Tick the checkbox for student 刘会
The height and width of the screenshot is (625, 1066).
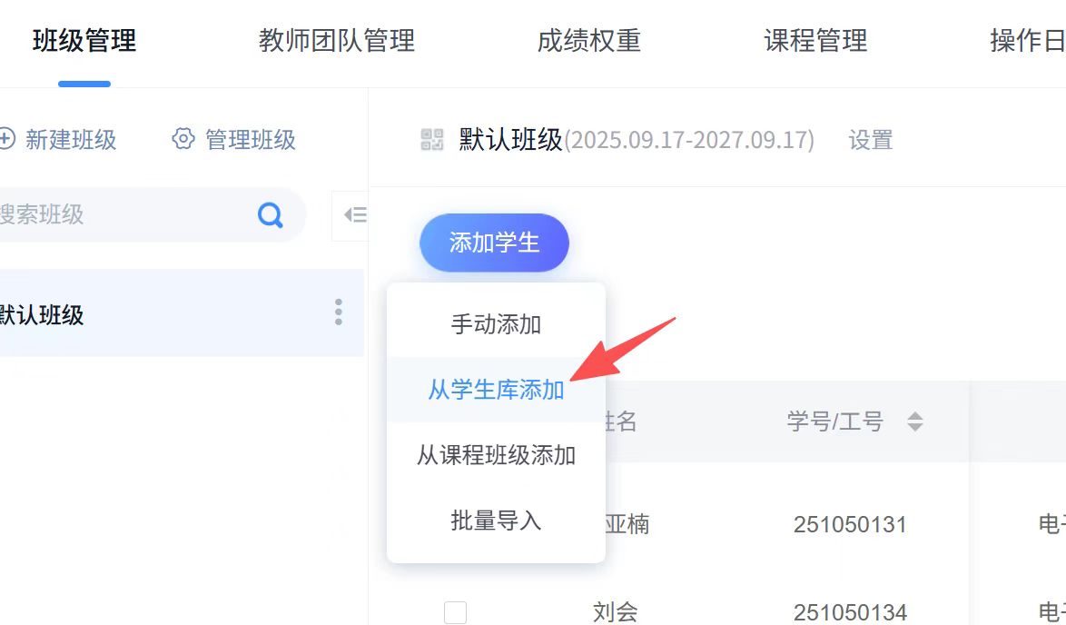[x=455, y=612]
